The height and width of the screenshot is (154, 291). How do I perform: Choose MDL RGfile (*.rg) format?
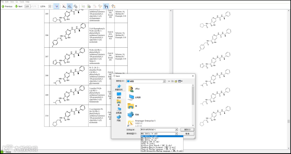click(x=162, y=140)
